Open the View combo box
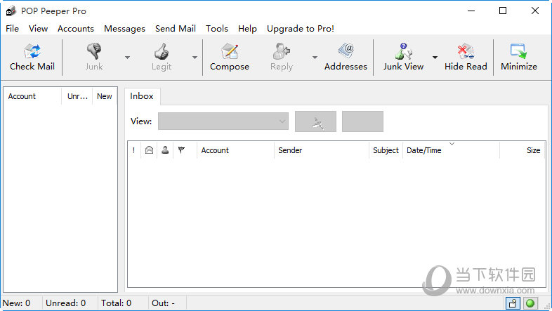The width and height of the screenshot is (552, 311). point(223,121)
